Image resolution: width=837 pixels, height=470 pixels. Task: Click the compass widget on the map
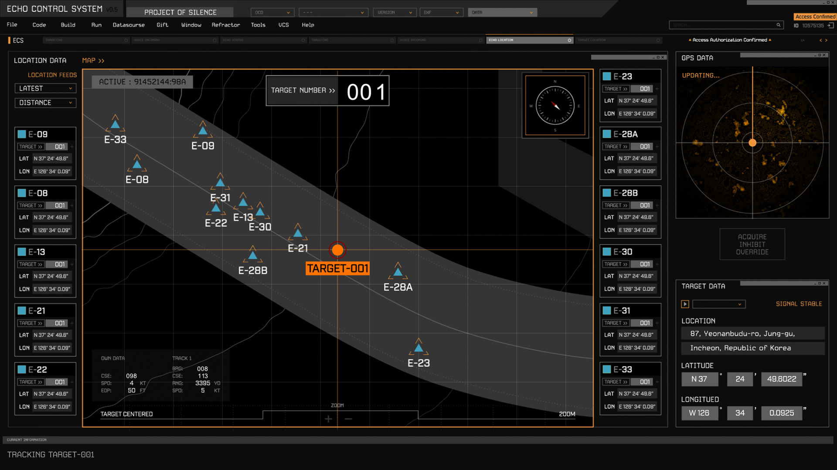[x=555, y=106]
